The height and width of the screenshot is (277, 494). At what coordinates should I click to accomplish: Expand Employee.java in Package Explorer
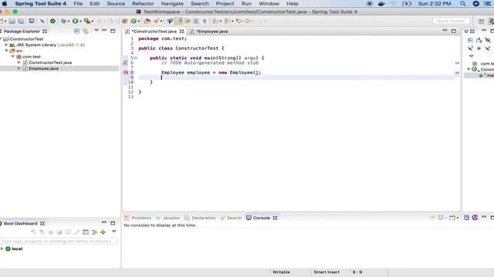click(x=19, y=68)
